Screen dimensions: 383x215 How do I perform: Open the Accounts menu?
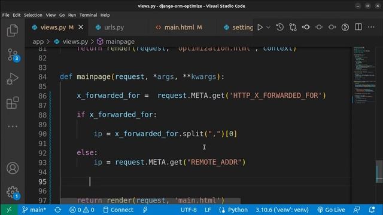point(13,168)
